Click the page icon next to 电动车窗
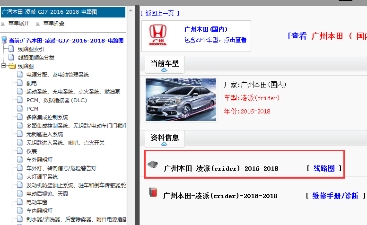 [x=20, y=202]
